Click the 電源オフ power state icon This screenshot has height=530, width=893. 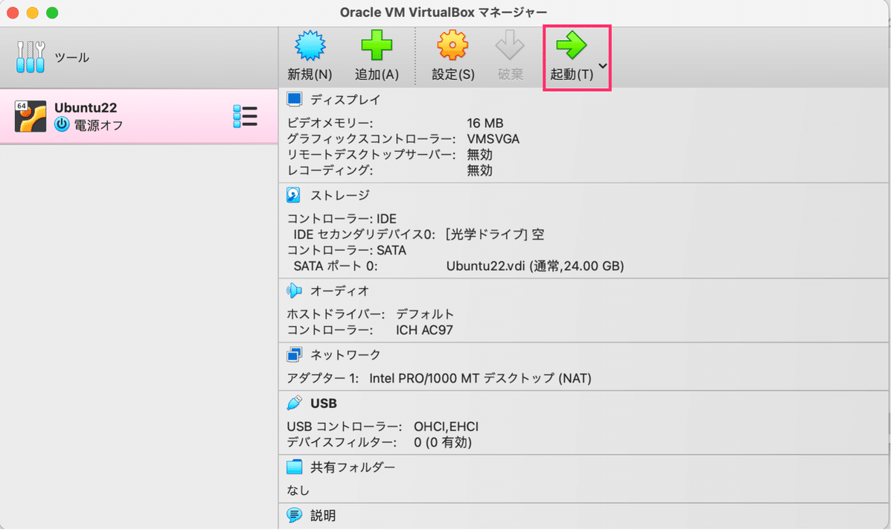[x=62, y=125]
